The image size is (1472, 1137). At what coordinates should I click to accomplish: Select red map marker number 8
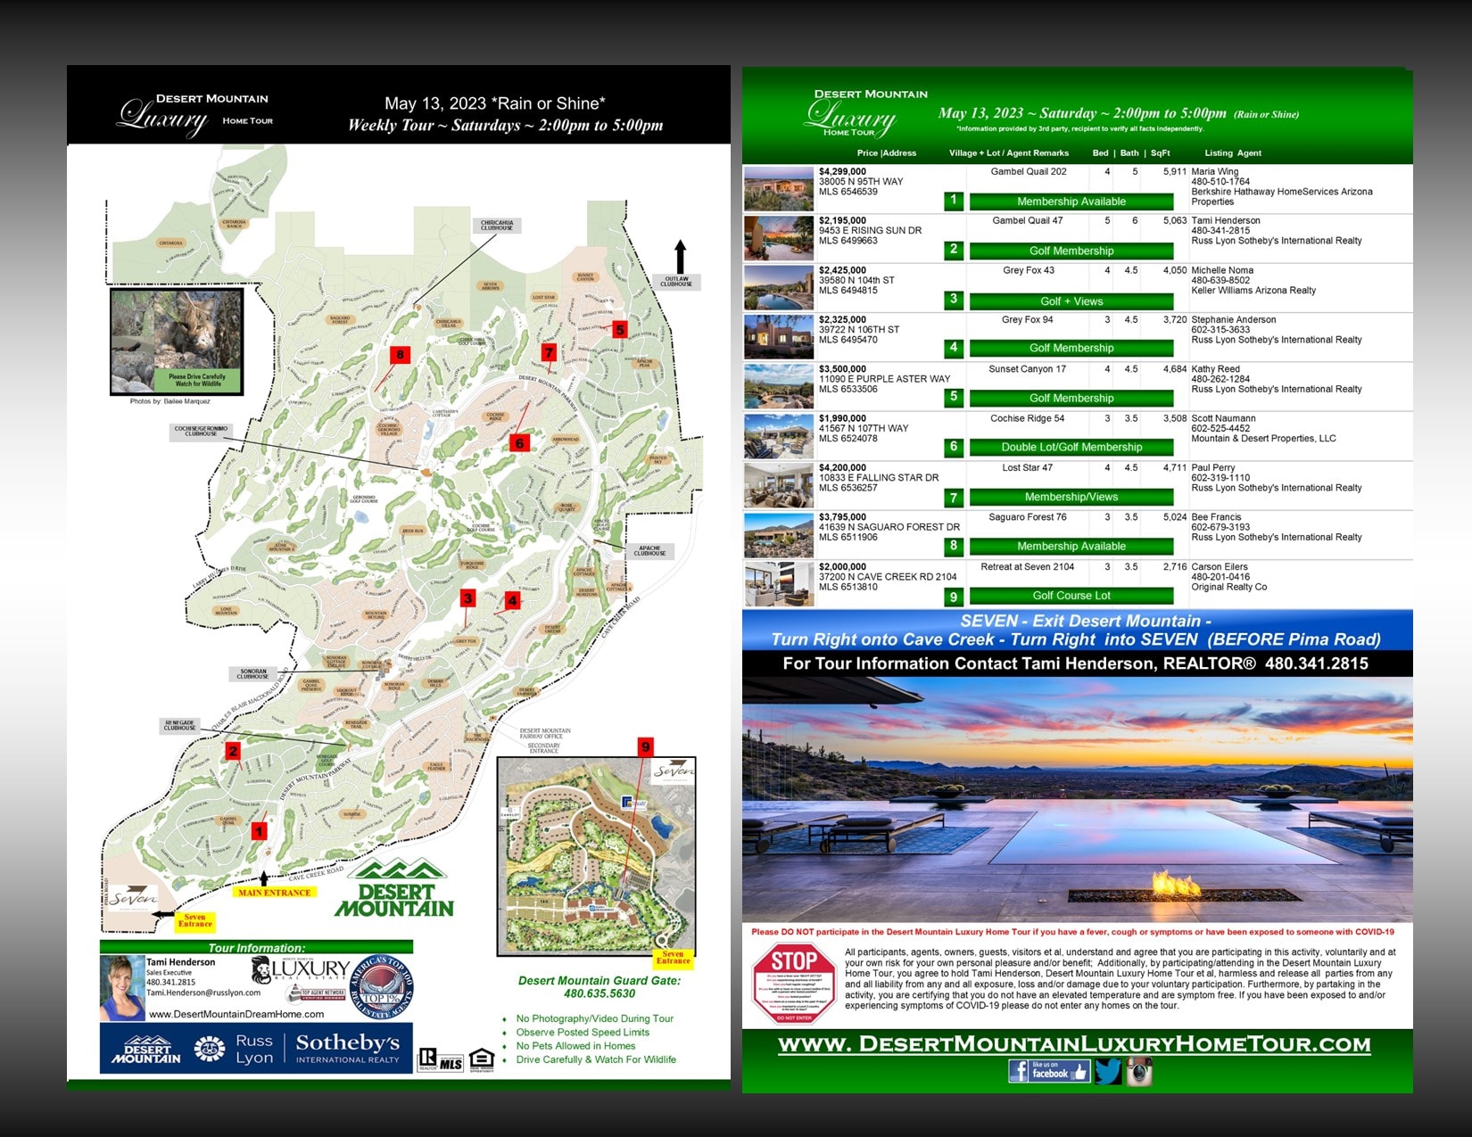tap(400, 355)
